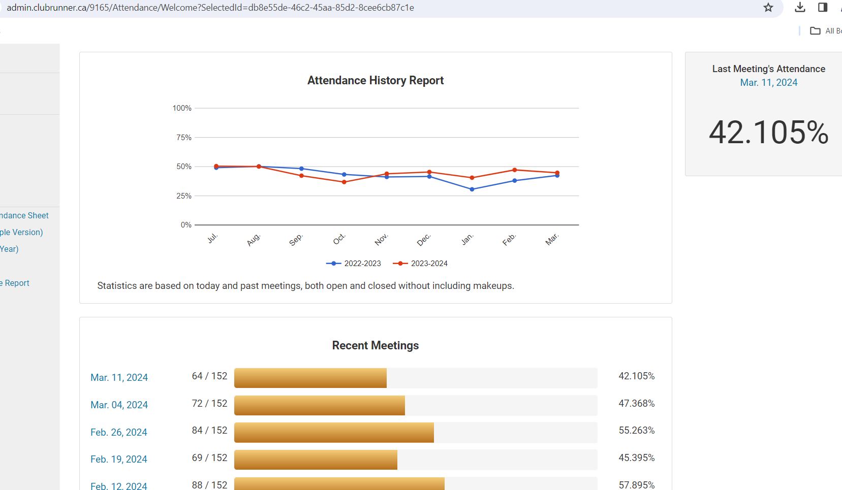Click the Feb. 19 attendance progress bar

416,460
